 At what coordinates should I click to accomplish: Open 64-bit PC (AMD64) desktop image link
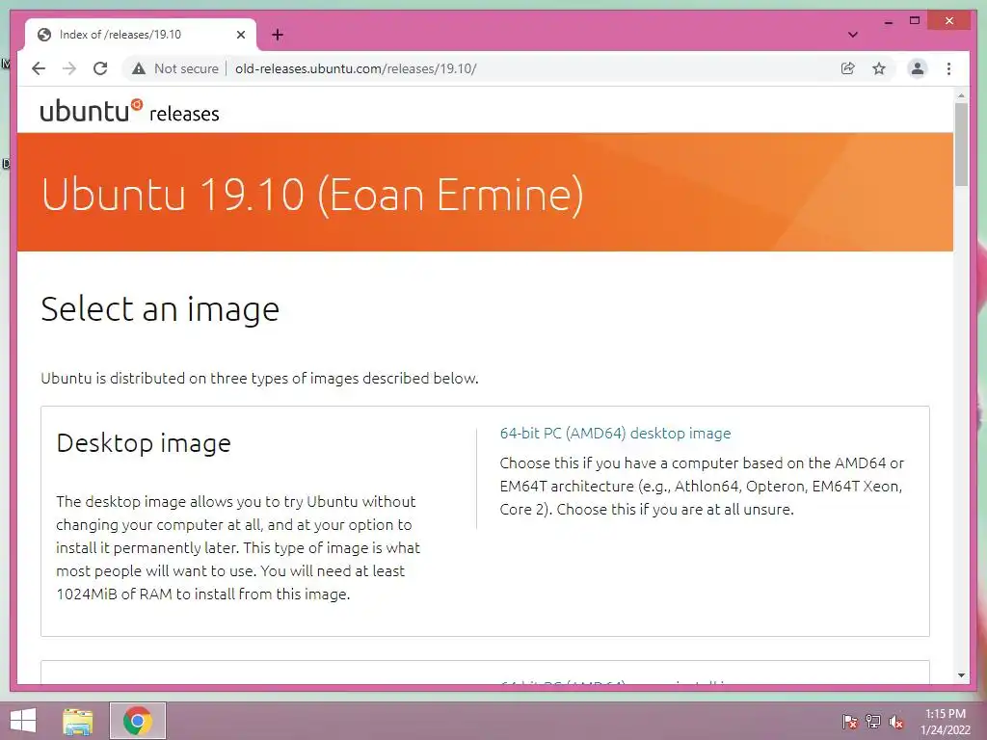[x=615, y=433]
